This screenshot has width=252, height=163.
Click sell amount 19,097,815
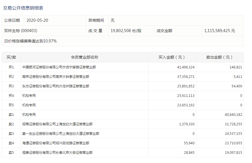coord(233,153)
